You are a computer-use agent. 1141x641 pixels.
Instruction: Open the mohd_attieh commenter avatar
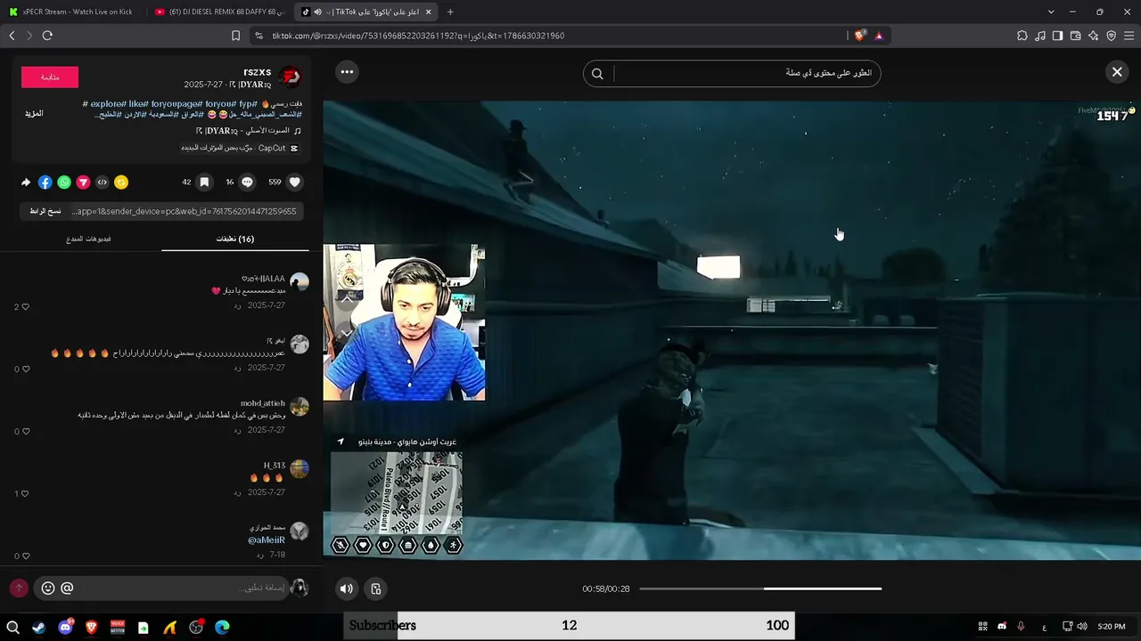pyautogui.click(x=300, y=407)
